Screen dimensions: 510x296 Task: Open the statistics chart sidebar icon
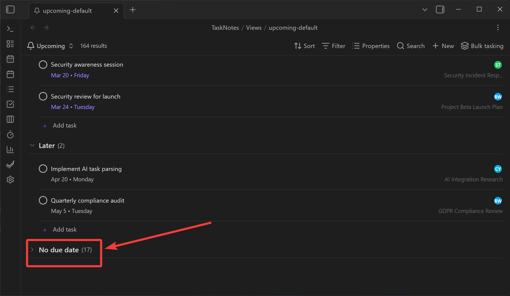pyautogui.click(x=10, y=149)
